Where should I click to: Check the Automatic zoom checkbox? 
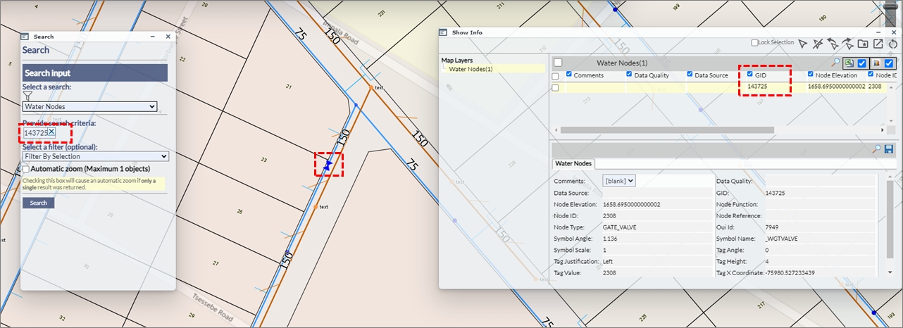[26, 169]
